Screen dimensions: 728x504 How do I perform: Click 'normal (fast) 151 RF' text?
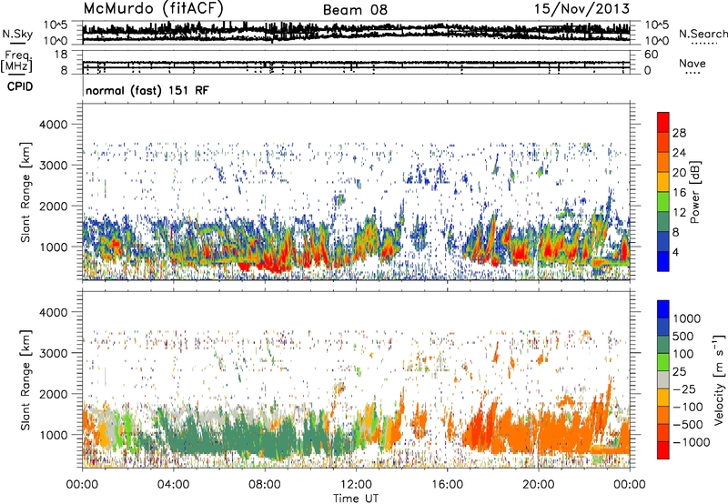click(147, 90)
